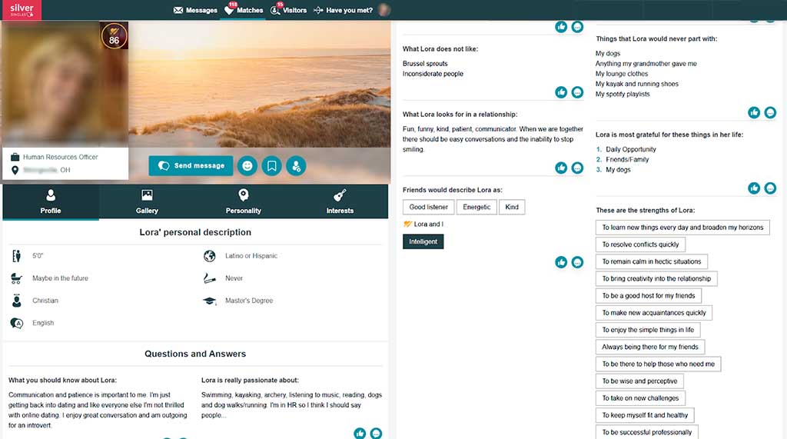Open Messages from the top navigation

pyautogui.click(x=195, y=10)
